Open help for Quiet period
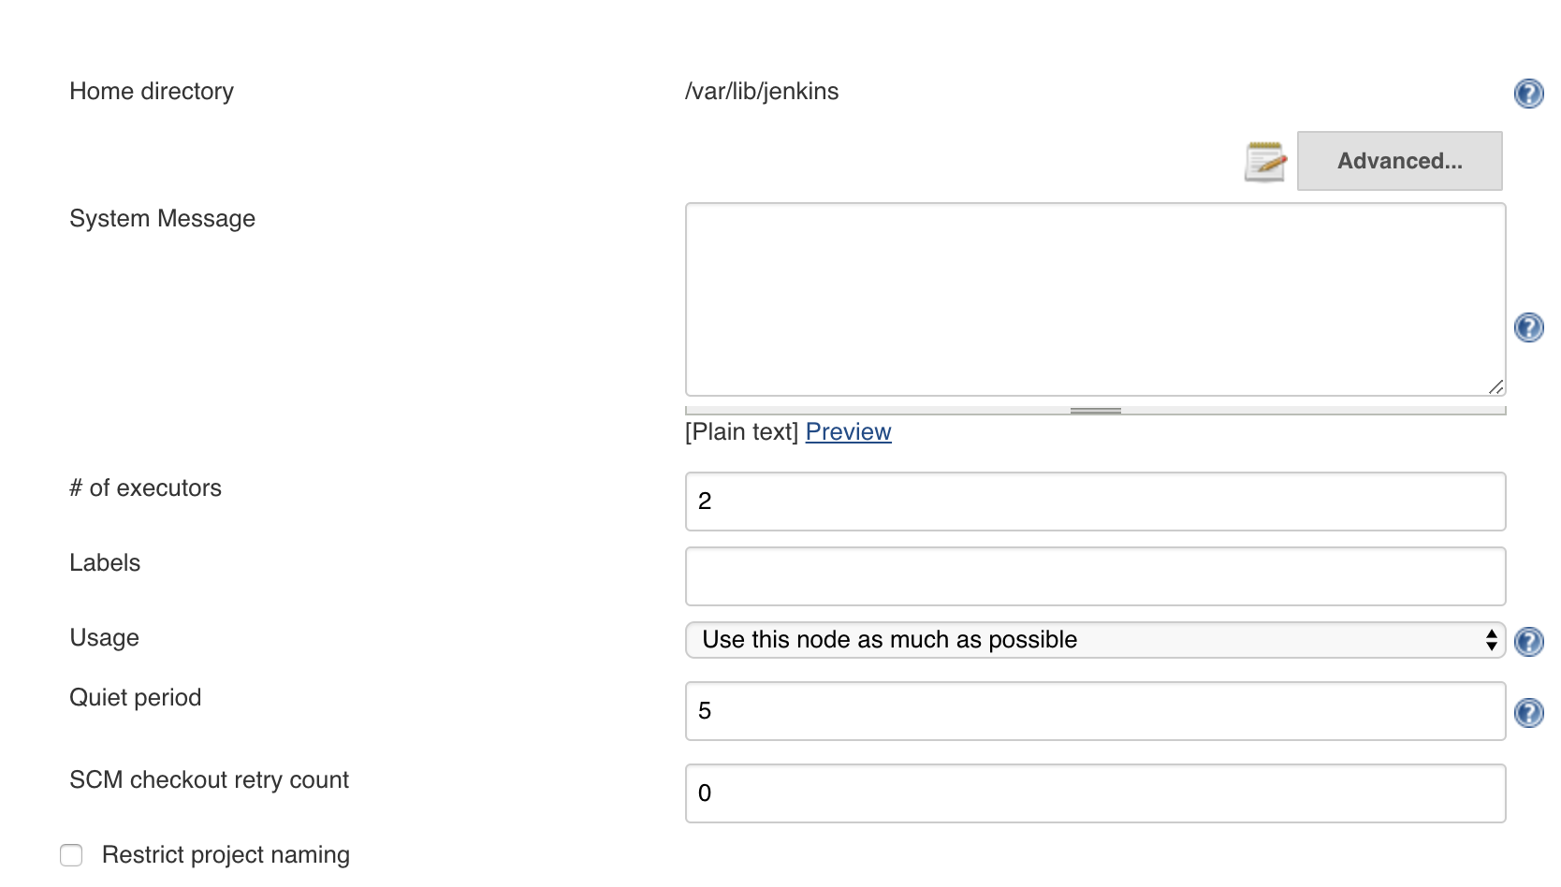1561x887 pixels. click(x=1528, y=712)
